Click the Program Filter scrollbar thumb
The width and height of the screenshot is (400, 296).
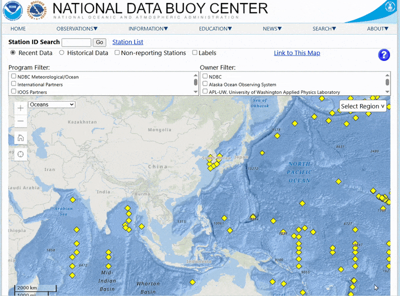(x=195, y=82)
